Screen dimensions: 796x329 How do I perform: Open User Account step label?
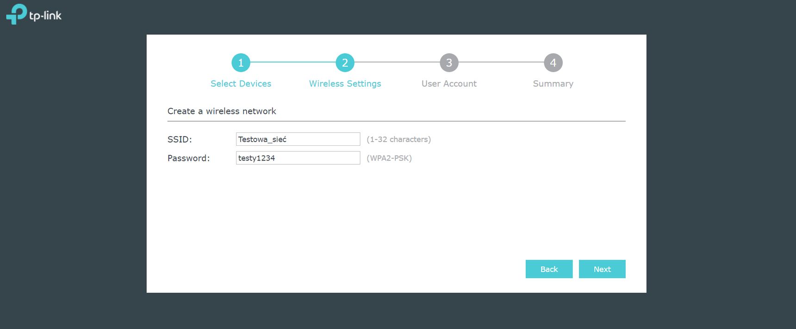click(449, 84)
